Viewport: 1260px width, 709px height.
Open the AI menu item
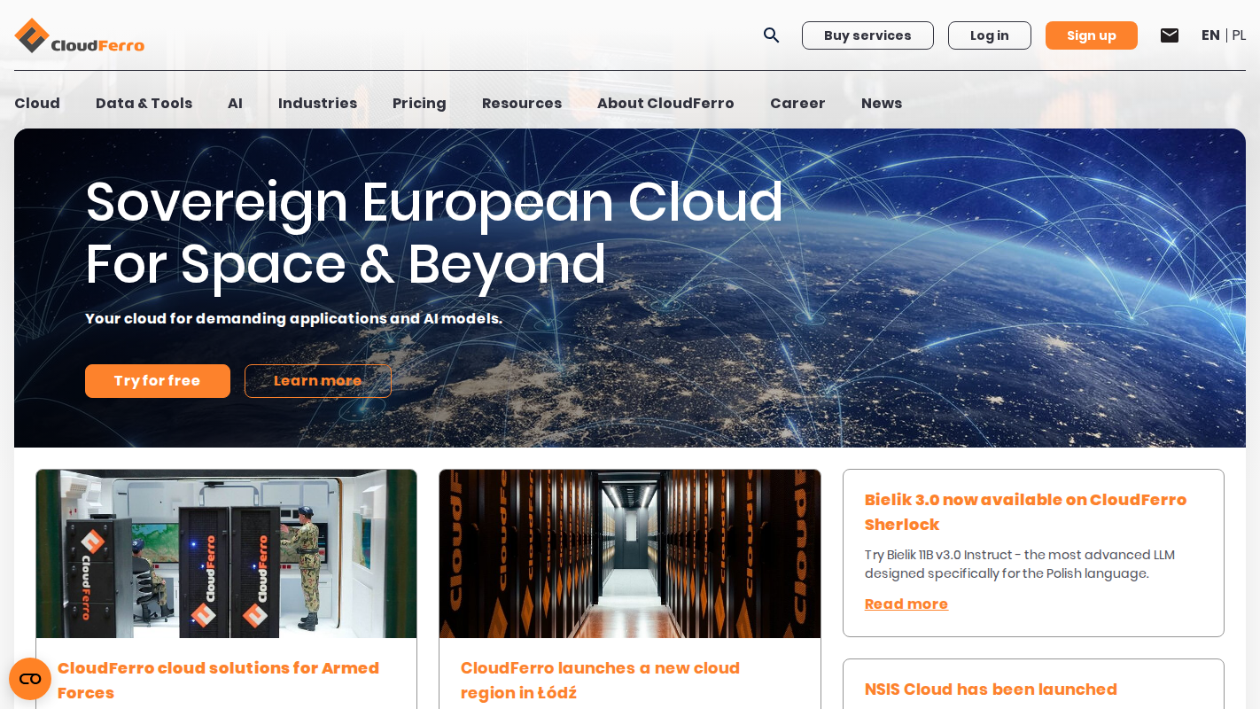[235, 103]
